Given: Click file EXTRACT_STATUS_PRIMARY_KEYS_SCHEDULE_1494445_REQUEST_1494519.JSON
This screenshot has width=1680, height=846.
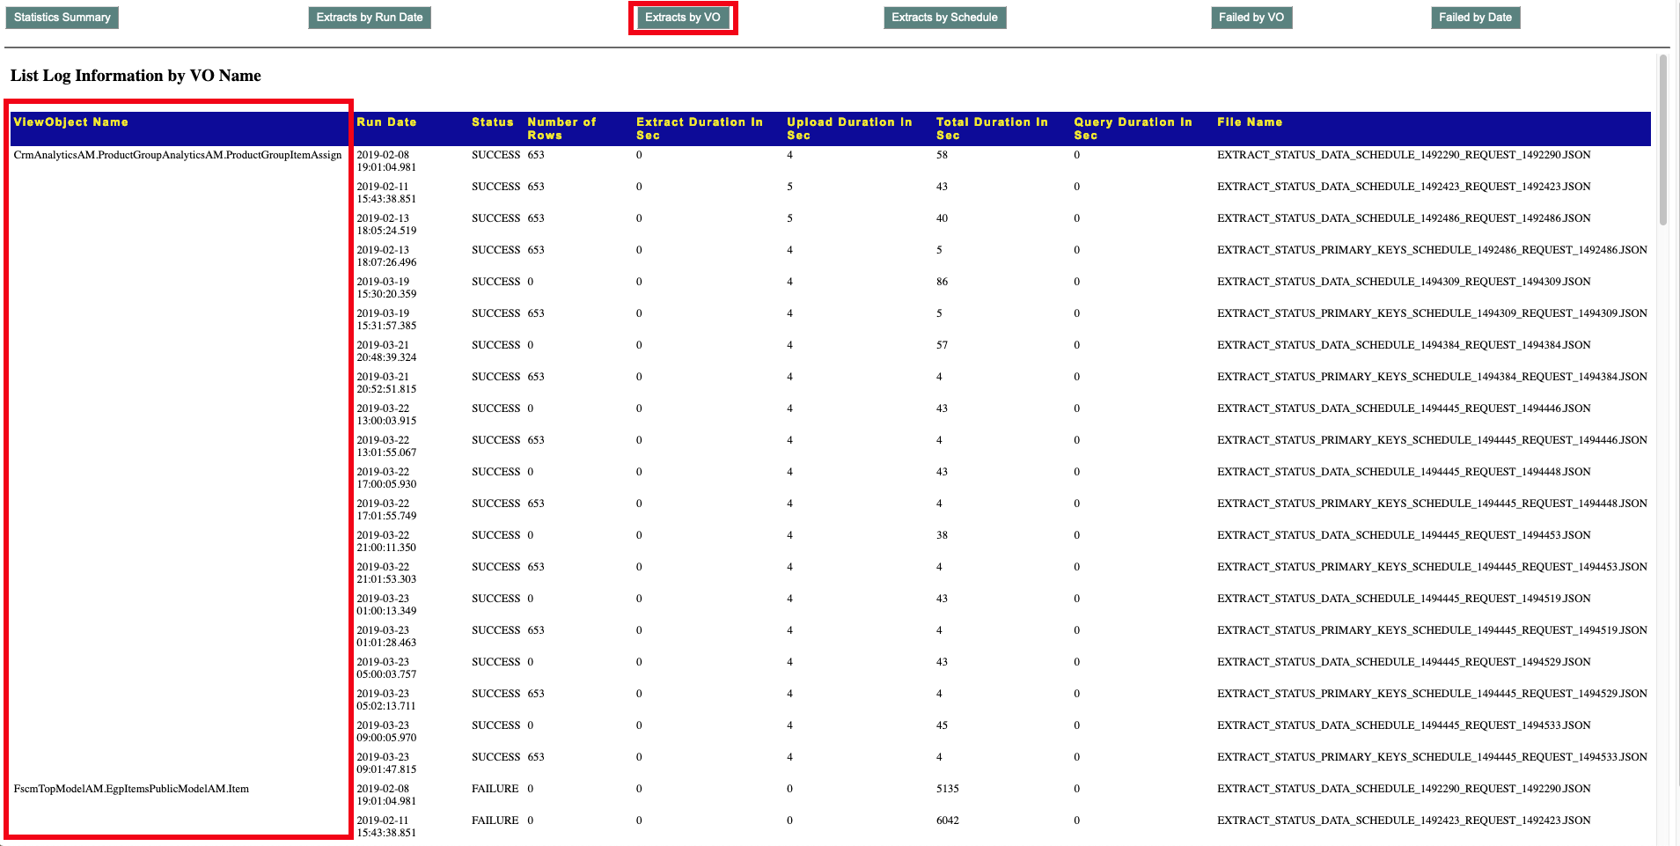Looking at the screenshot, I should pos(1432,630).
